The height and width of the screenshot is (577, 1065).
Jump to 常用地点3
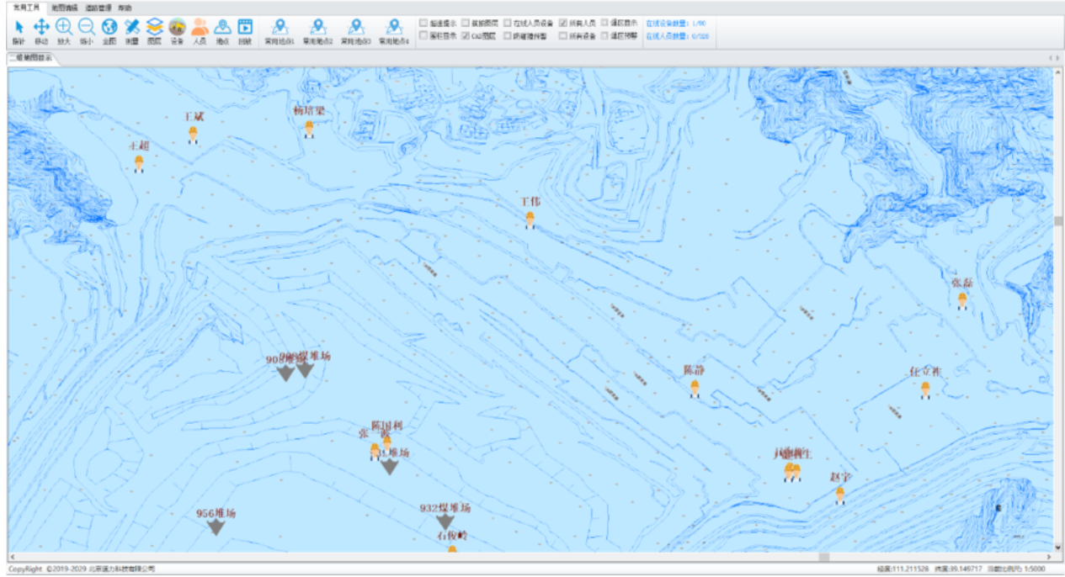pos(356,31)
